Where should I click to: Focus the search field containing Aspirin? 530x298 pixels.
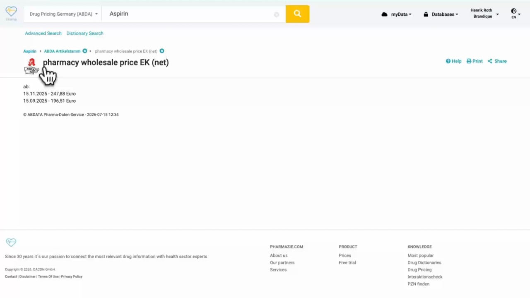click(193, 14)
